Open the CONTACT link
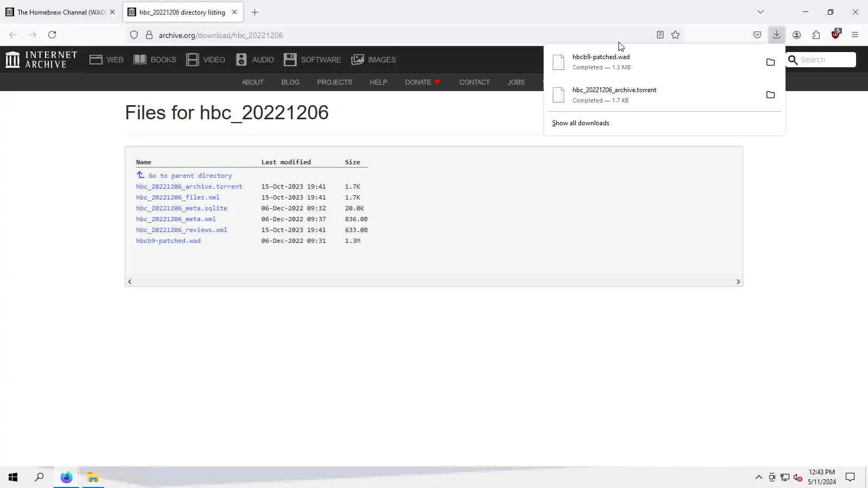 pos(475,82)
